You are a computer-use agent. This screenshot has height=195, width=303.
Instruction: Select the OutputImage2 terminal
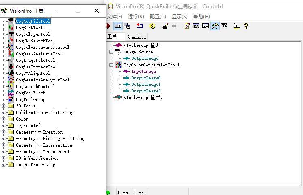146,91
